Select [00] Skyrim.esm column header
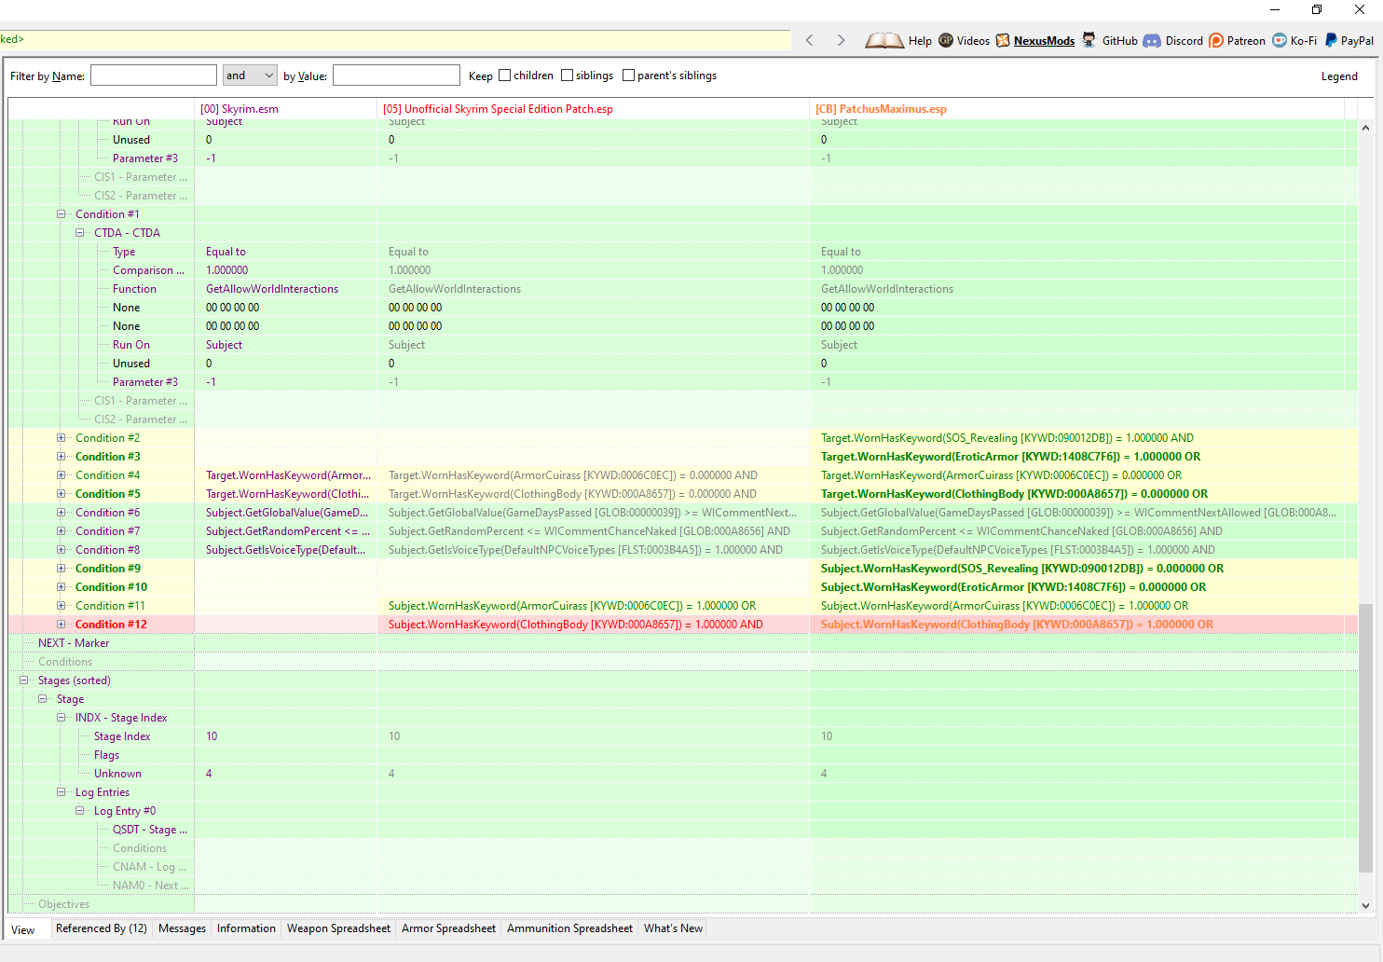Screen dimensions: 1383x962 286,109
